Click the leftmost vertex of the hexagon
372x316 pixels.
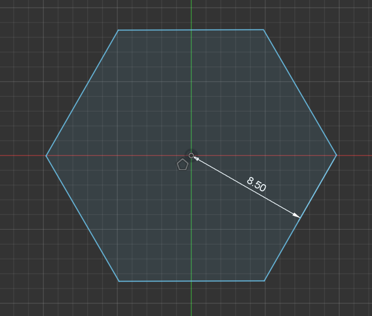click(x=46, y=156)
